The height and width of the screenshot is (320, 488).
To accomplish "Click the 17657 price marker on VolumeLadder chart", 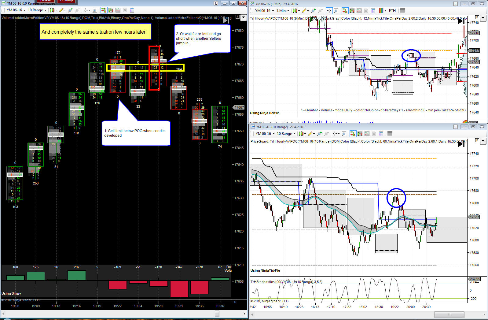I will pos(239,107).
